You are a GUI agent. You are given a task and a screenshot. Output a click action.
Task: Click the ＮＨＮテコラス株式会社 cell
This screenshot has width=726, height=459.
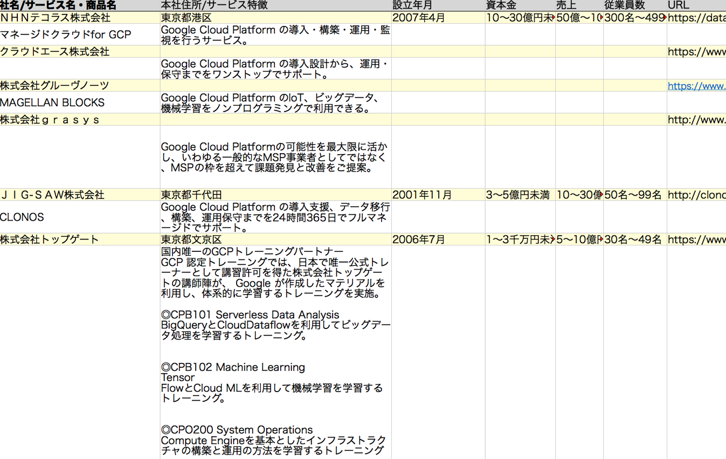pyautogui.click(x=80, y=18)
